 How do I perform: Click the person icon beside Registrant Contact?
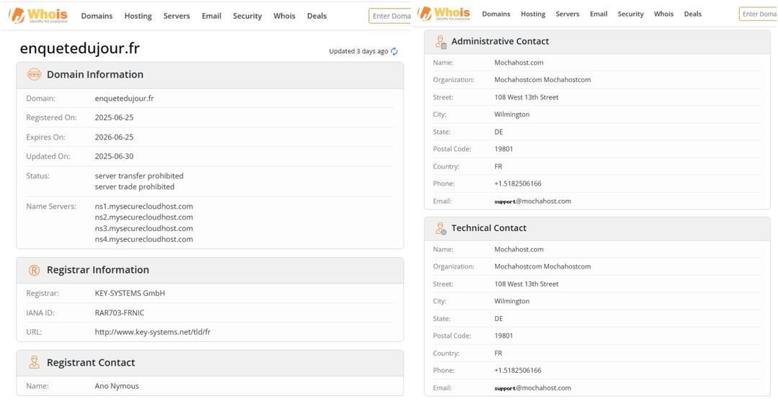[35, 362]
